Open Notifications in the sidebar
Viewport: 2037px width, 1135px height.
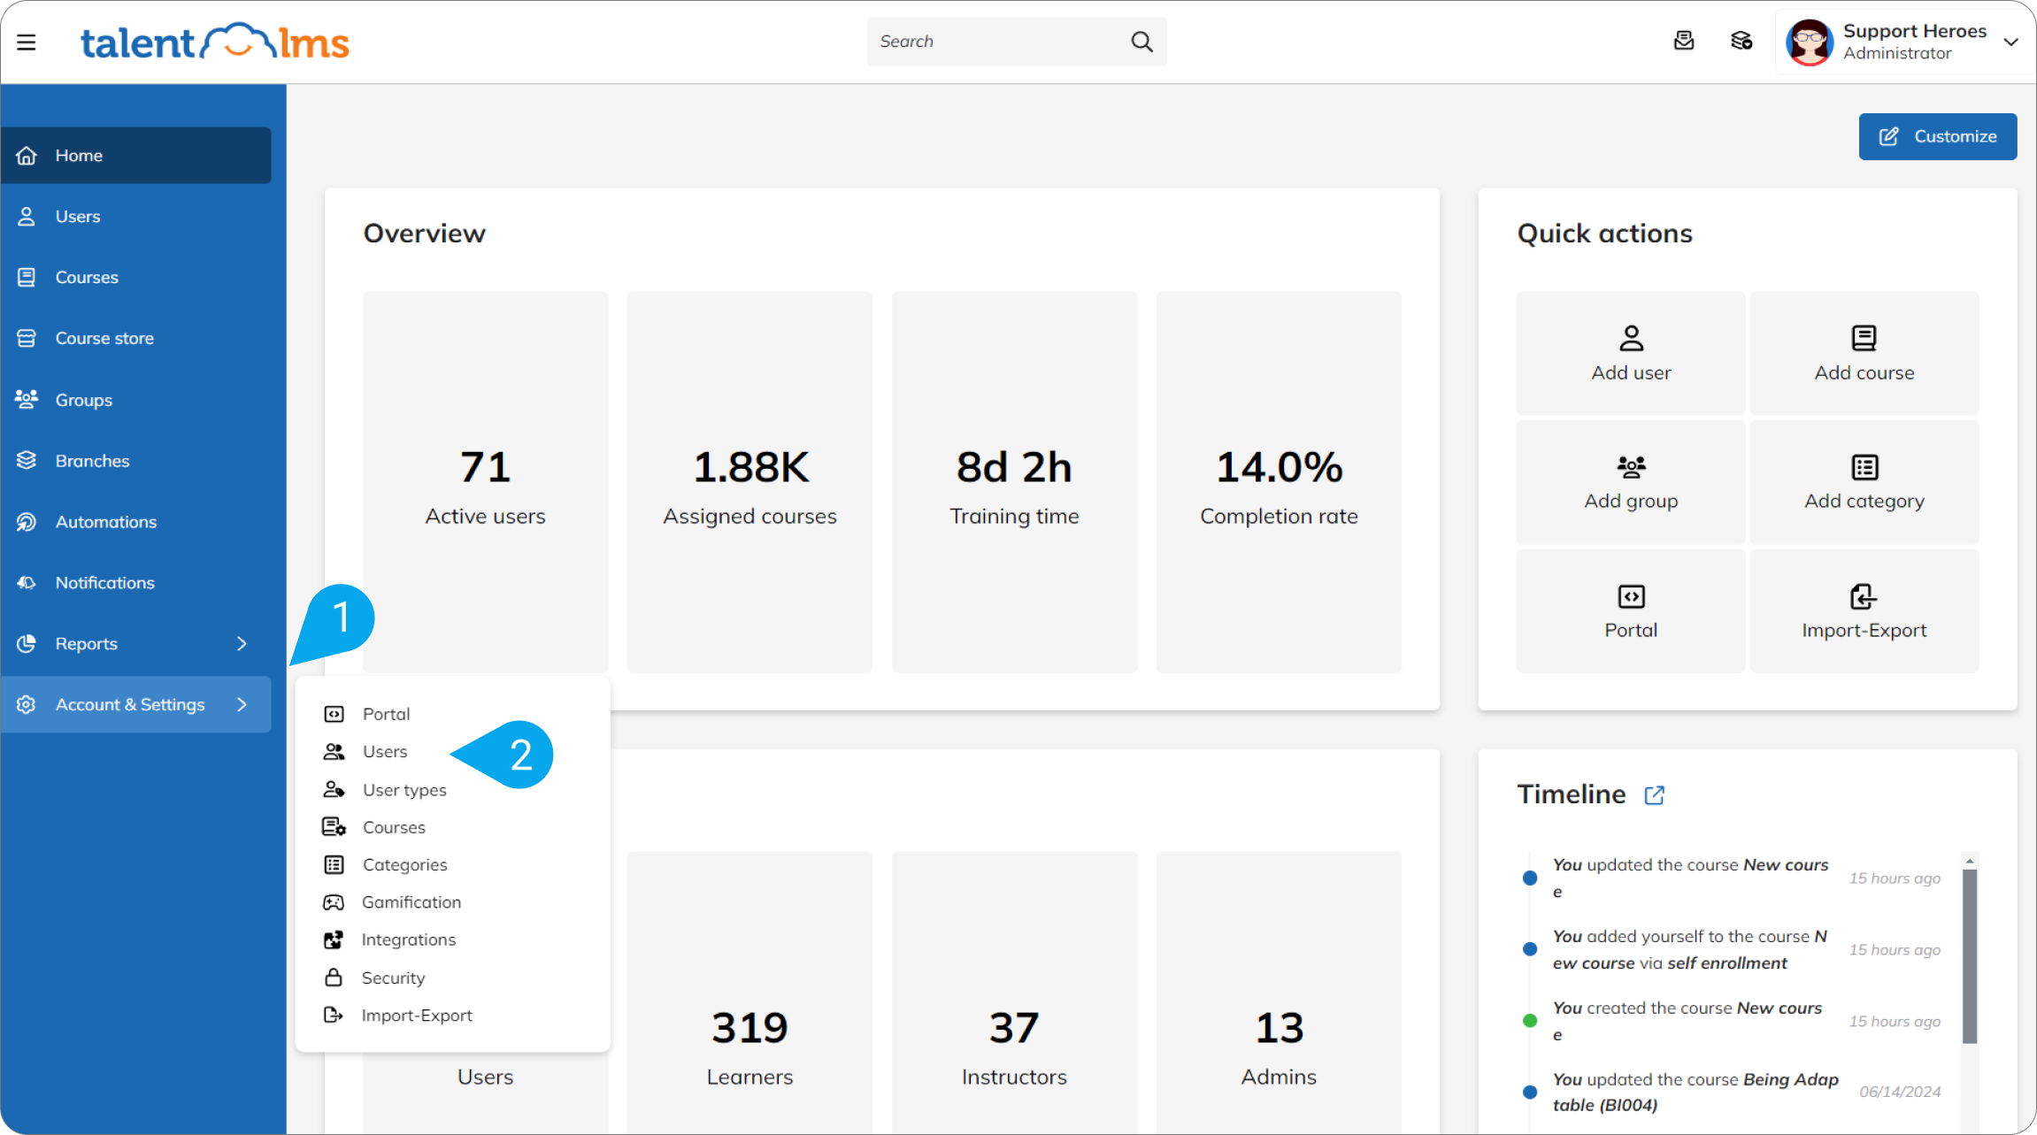click(x=135, y=583)
